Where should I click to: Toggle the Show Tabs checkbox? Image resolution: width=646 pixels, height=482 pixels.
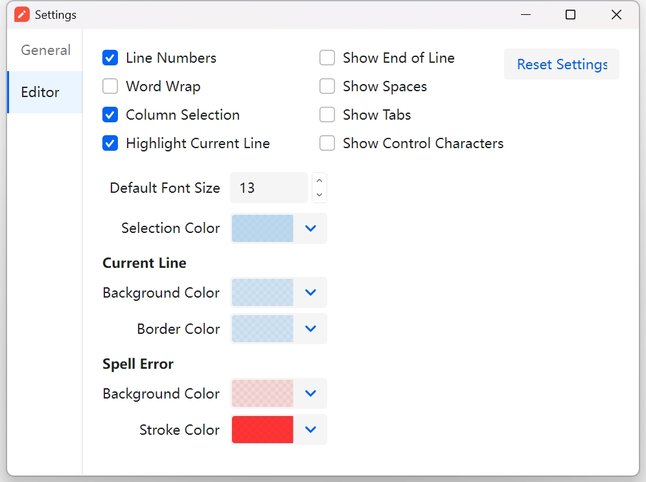click(327, 115)
